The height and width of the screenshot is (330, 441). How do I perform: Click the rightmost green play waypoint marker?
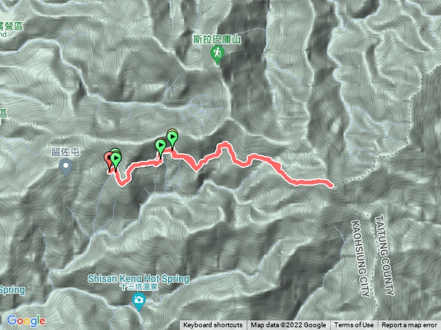pos(172,139)
